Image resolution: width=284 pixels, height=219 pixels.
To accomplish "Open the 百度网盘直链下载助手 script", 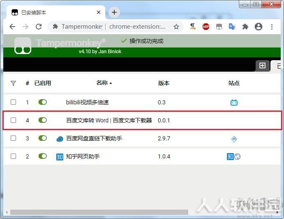I will [94, 138].
